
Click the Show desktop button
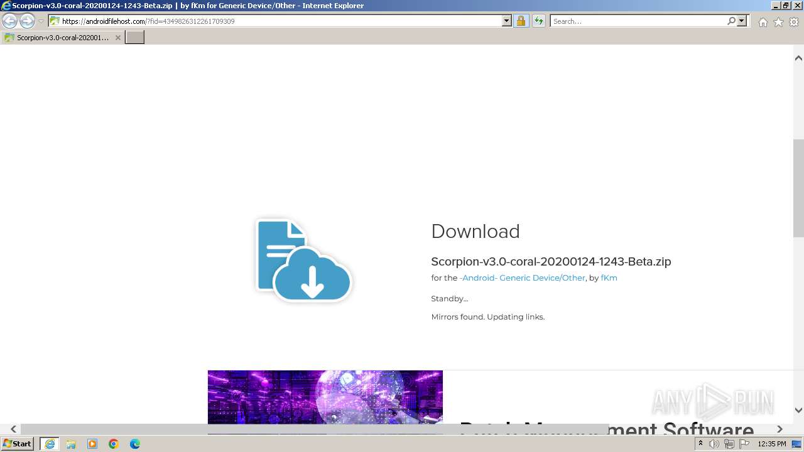point(797,444)
